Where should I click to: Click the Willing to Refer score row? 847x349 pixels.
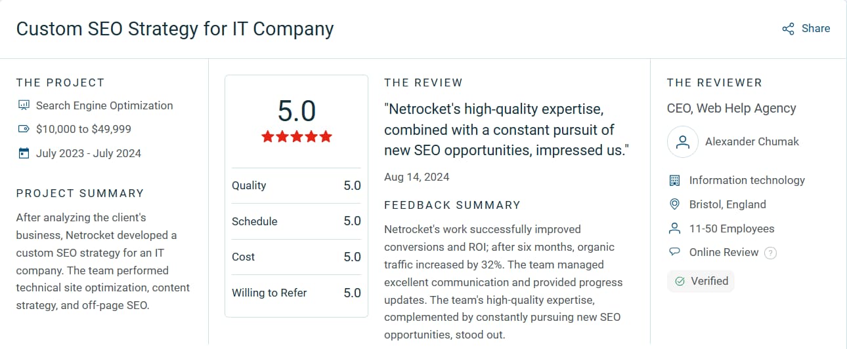click(x=296, y=293)
